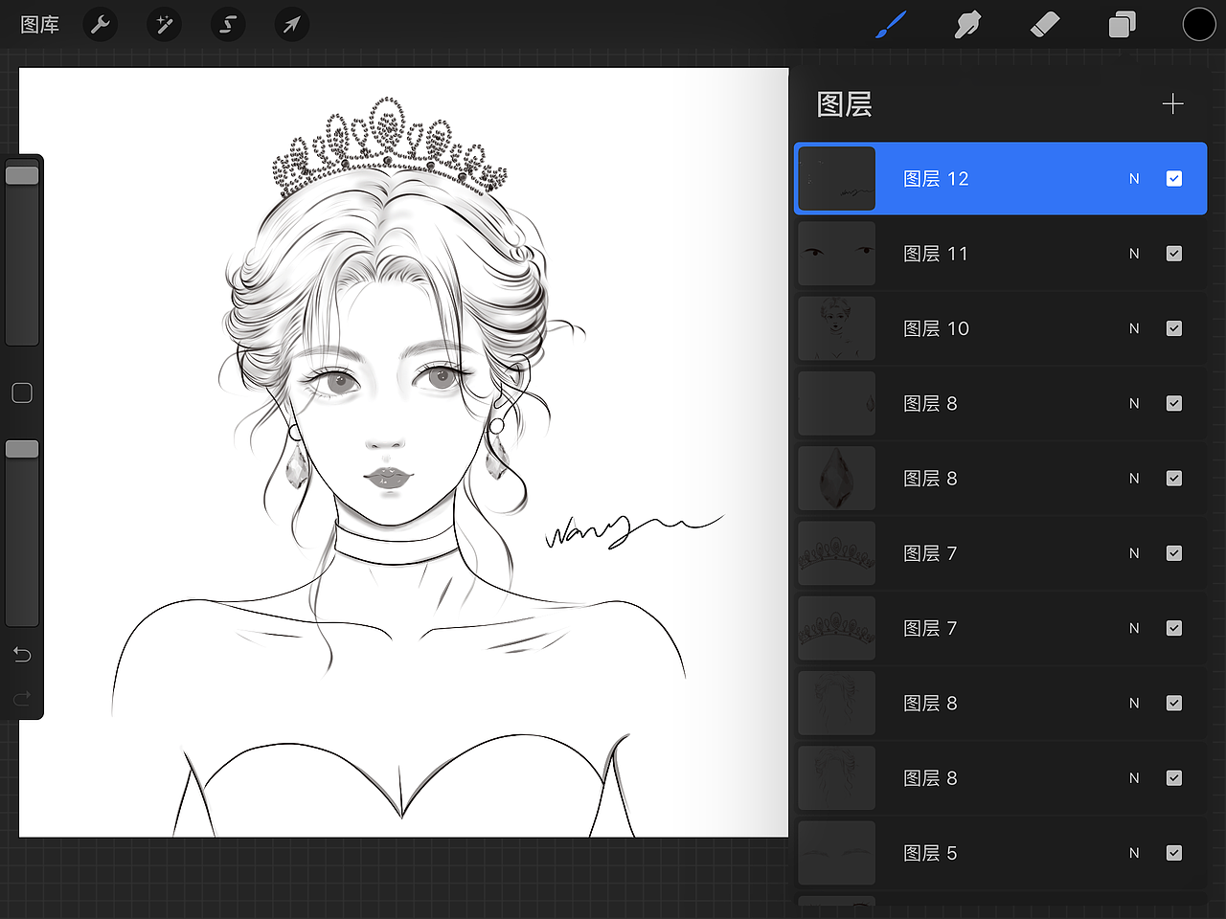Open blend mode N of large gem 图层 8
The image size is (1226, 919).
[x=1134, y=479]
